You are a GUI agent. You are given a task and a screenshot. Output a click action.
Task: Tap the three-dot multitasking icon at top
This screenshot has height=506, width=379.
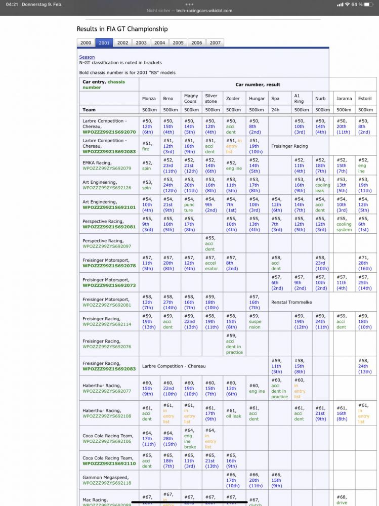click(x=189, y=4)
